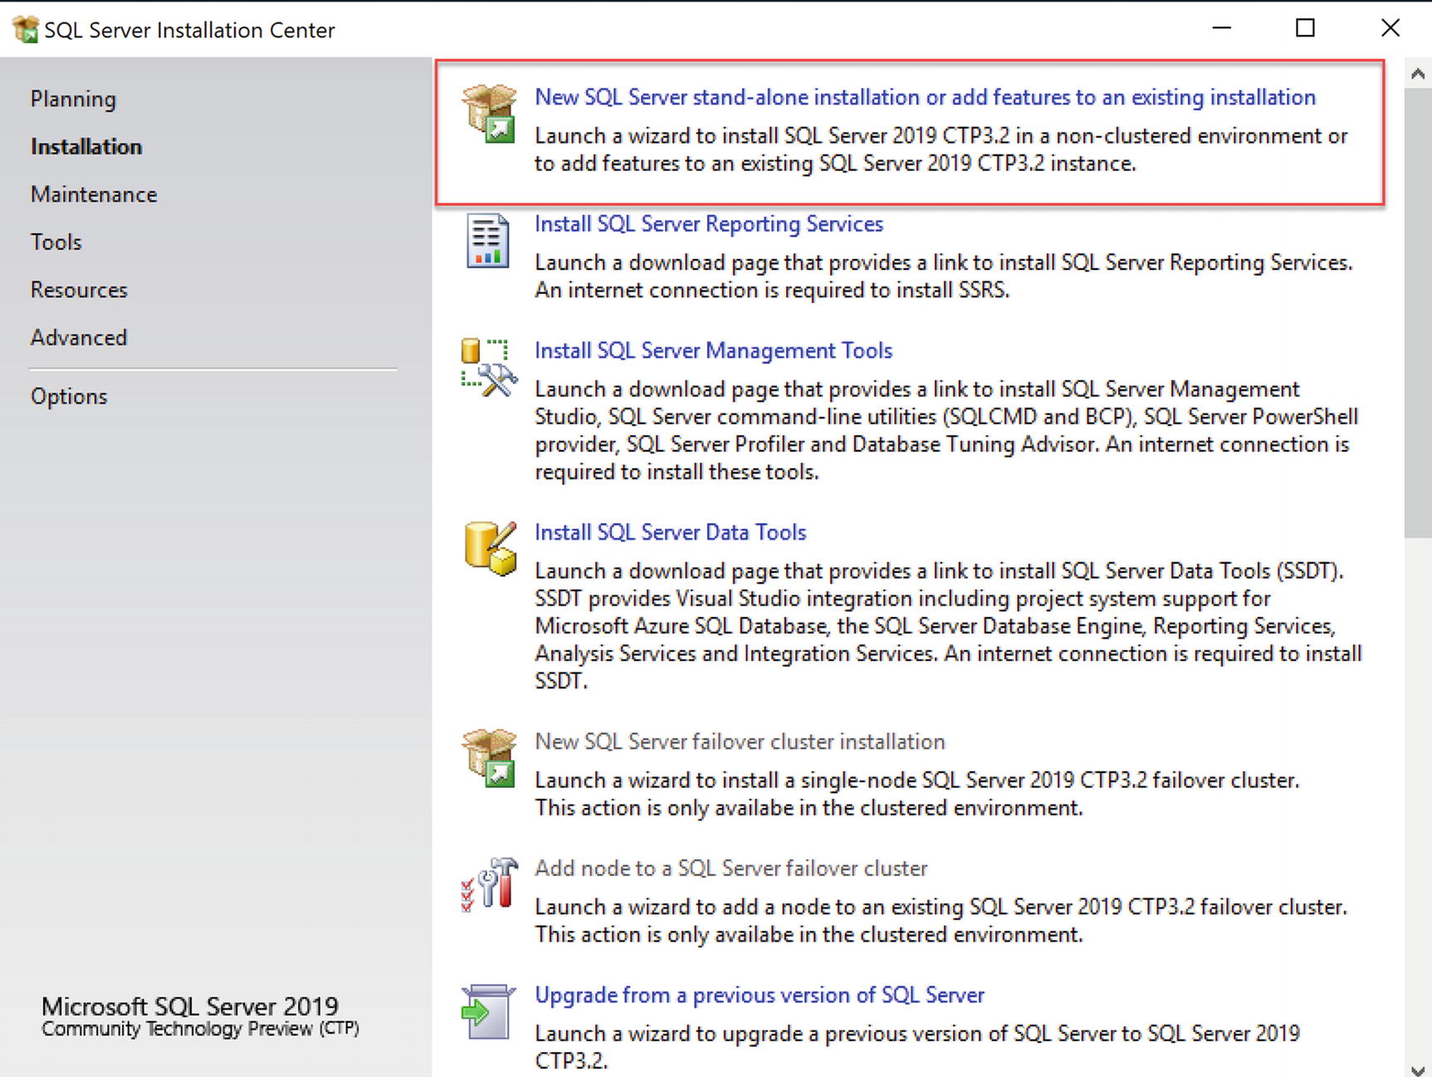
Task: Minimize the Installation Center window
Action: (x=1222, y=28)
